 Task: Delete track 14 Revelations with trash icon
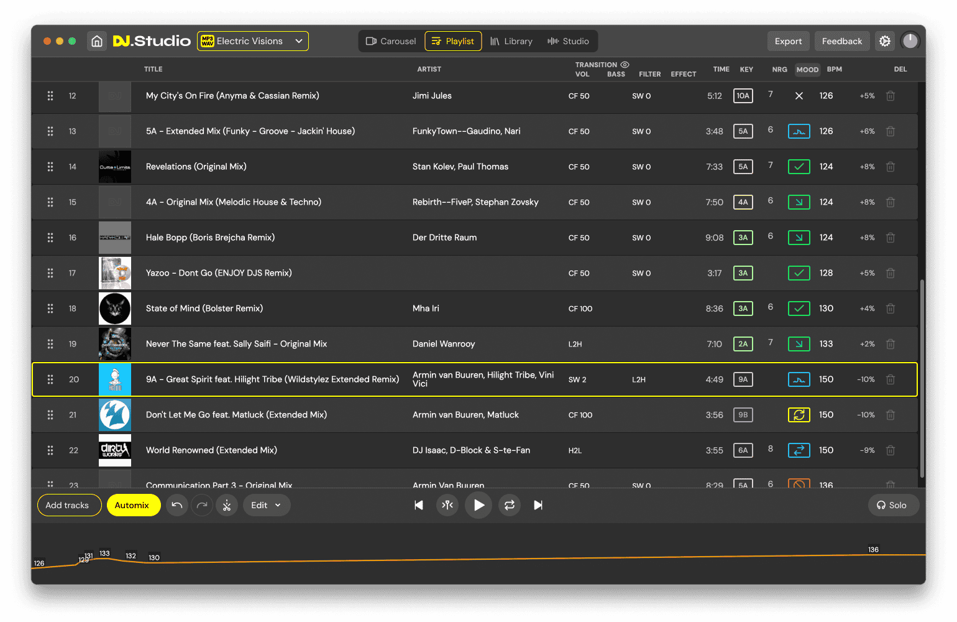point(890,167)
